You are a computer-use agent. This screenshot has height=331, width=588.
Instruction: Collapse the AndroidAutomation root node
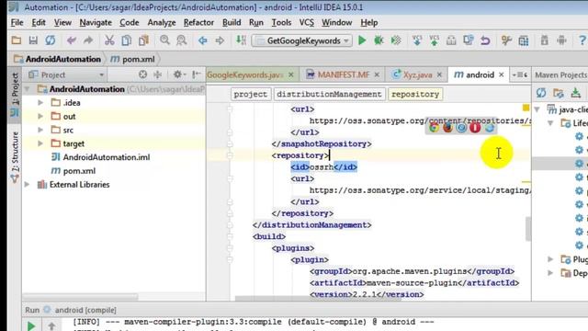28,89
